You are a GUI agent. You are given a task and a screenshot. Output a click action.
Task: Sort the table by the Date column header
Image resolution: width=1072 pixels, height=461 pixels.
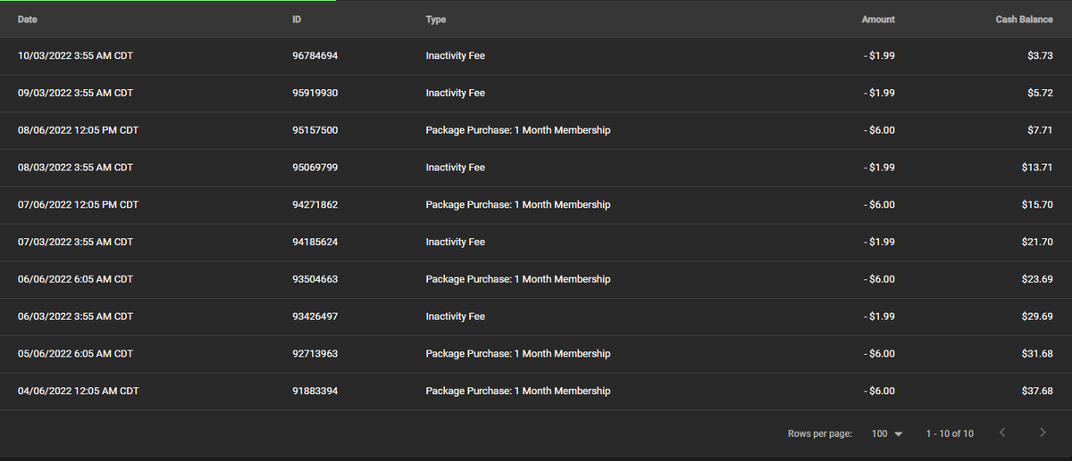coord(28,20)
